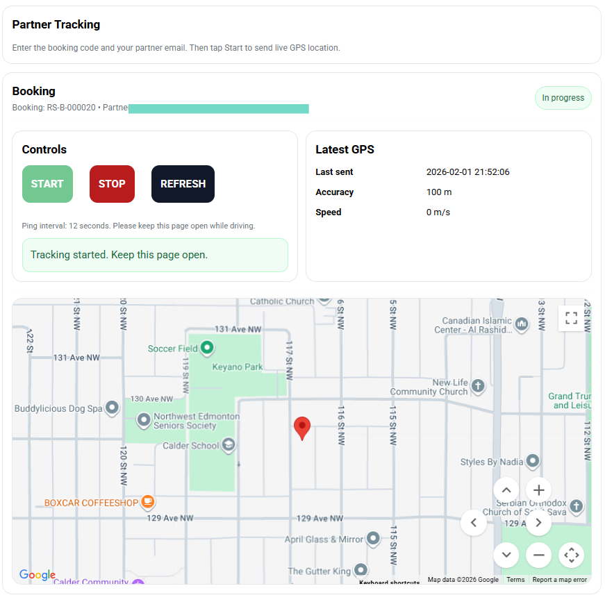Stop tracking with the red STOP button
Viewport: 605px width, 602px height.
(x=112, y=184)
